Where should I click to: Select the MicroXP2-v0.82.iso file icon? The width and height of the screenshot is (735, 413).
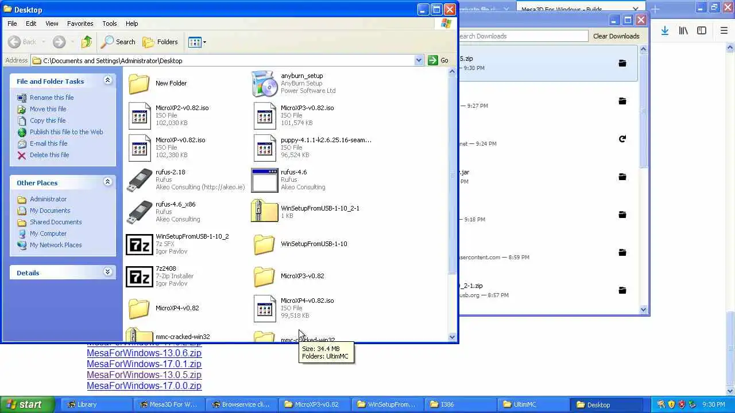(x=140, y=116)
